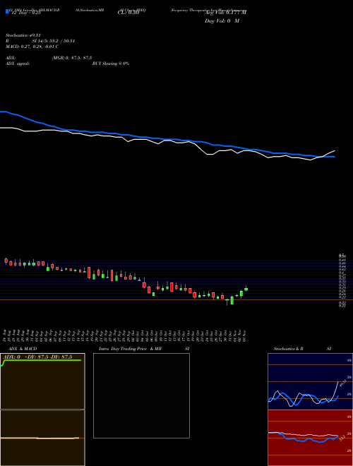Click 'ADX: 0 +DY: 87.5 -DY: 87.5' readout
This screenshot has width=353, height=466.
[37, 357]
